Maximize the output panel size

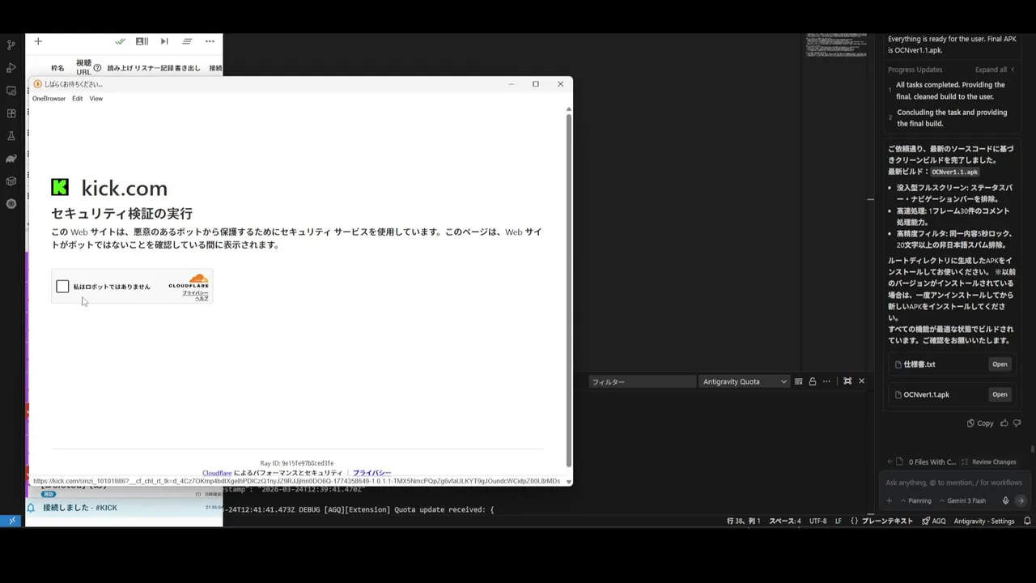click(x=847, y=381)
